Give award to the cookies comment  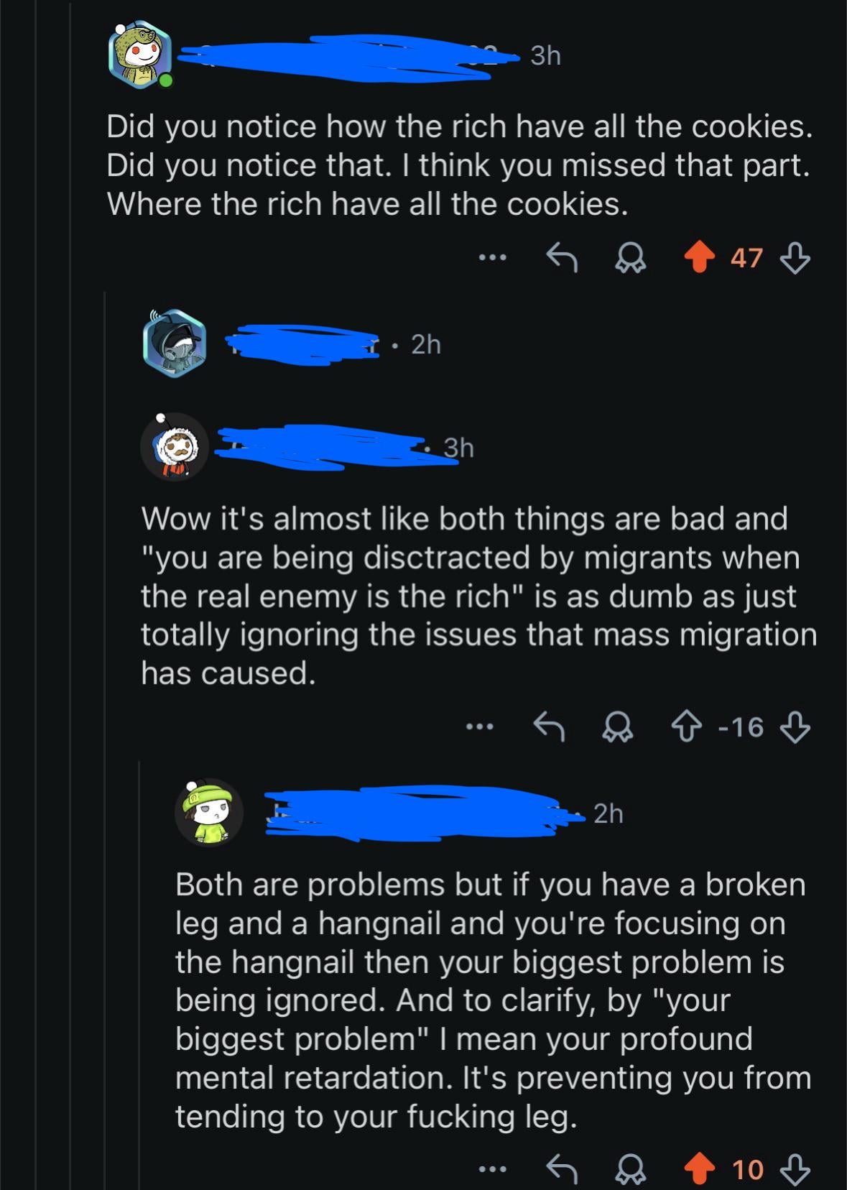630,258
